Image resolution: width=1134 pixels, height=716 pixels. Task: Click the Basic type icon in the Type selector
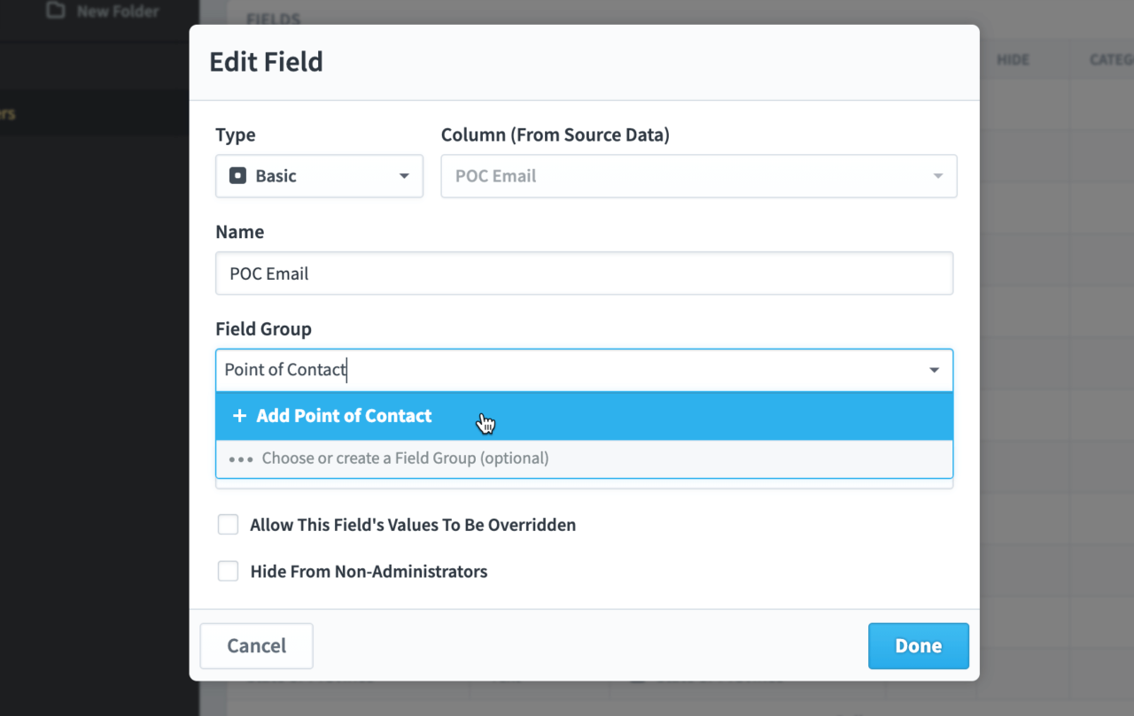[x=237, y=175]
